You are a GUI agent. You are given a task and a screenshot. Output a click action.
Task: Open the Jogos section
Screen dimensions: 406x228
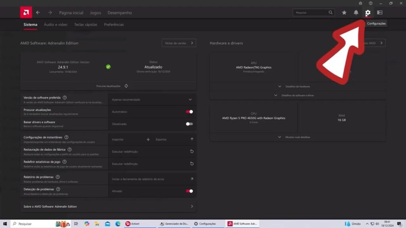(x=95, y=13)
